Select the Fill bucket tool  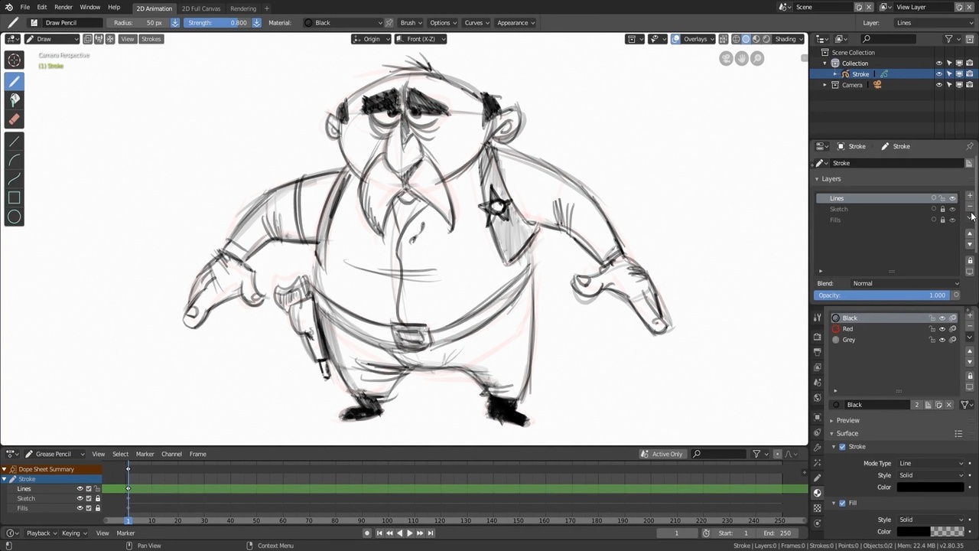pyautogui.click(x=14, y=99)
